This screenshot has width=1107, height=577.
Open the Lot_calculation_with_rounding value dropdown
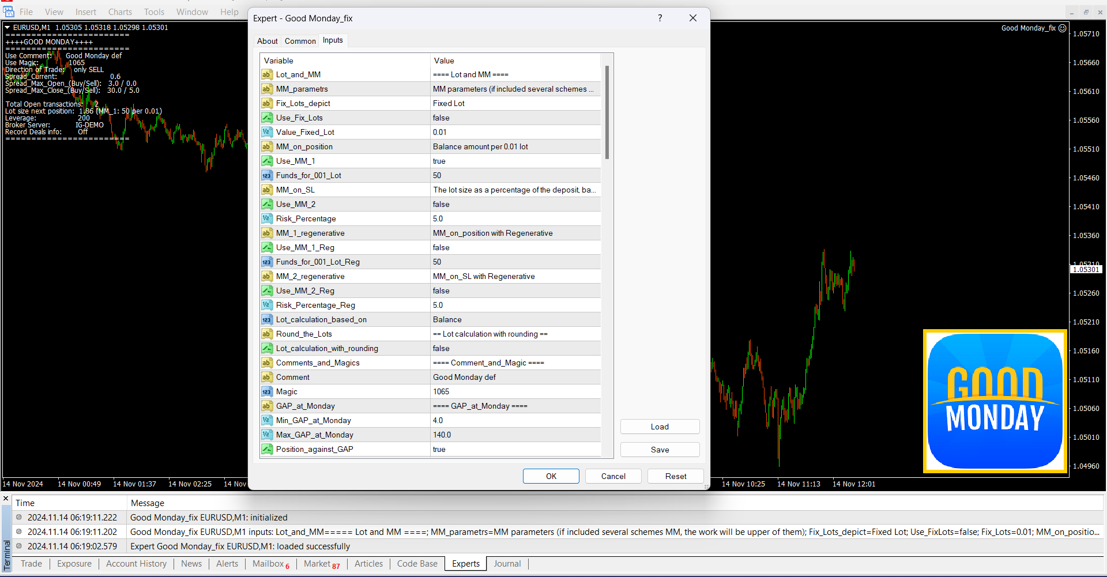pyautogui.click(x=515, y=348)
